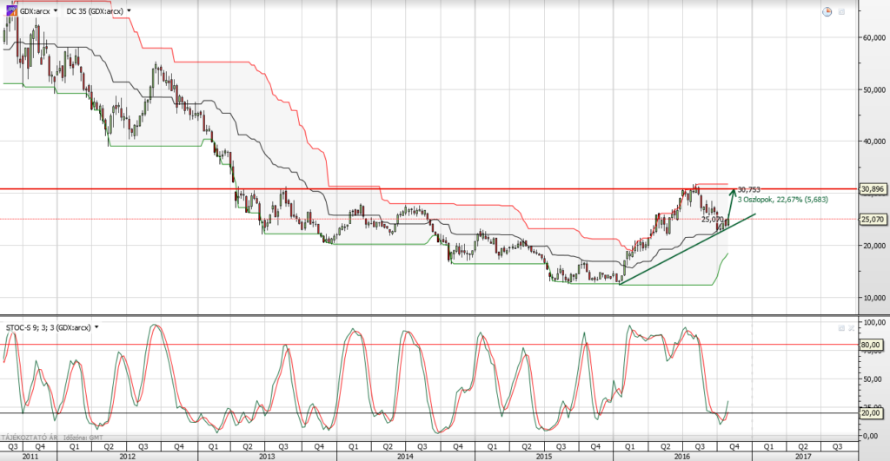Click the orange pie clock icon

click(x=827, y=11)
